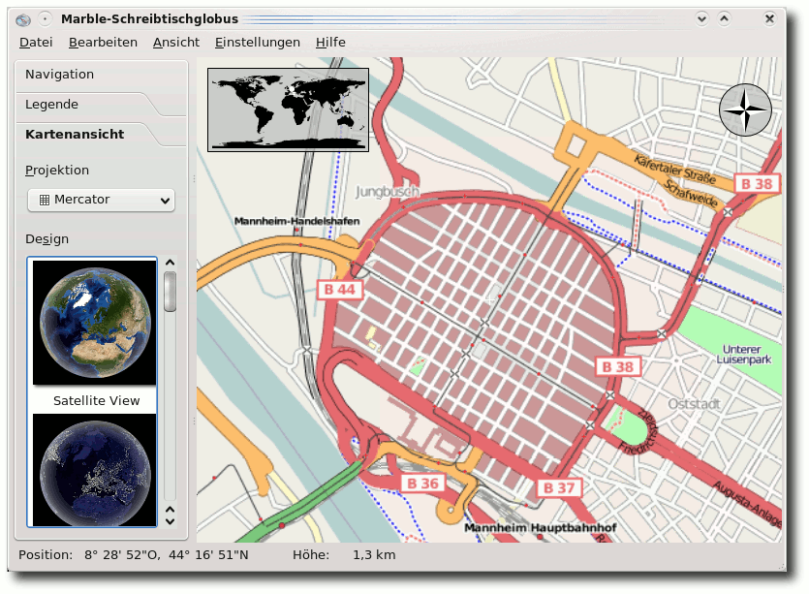Open the Datei menu

pyautogui.click(x=36, y=43)
